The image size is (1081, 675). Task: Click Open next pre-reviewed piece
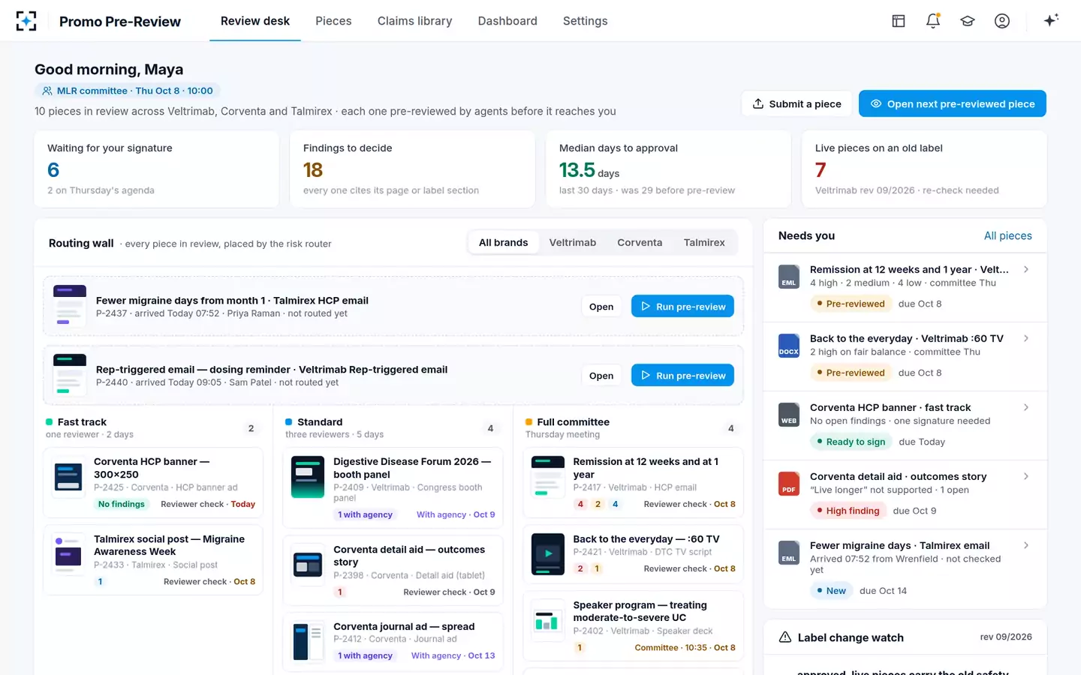953,103
